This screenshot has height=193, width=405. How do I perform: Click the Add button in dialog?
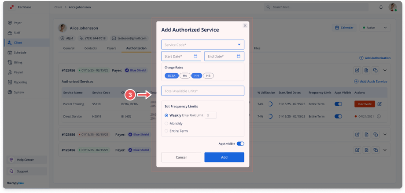(224, 157)
